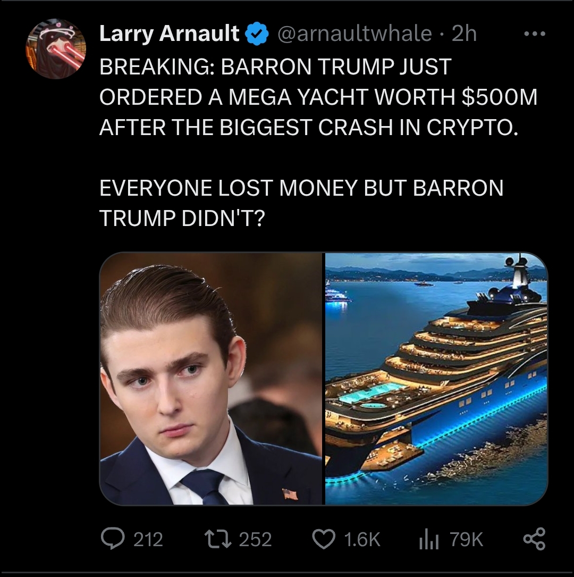Click the Larry Arnault display name
The width and height of the screenshot is (574, 577).
(x=169, y=34)
